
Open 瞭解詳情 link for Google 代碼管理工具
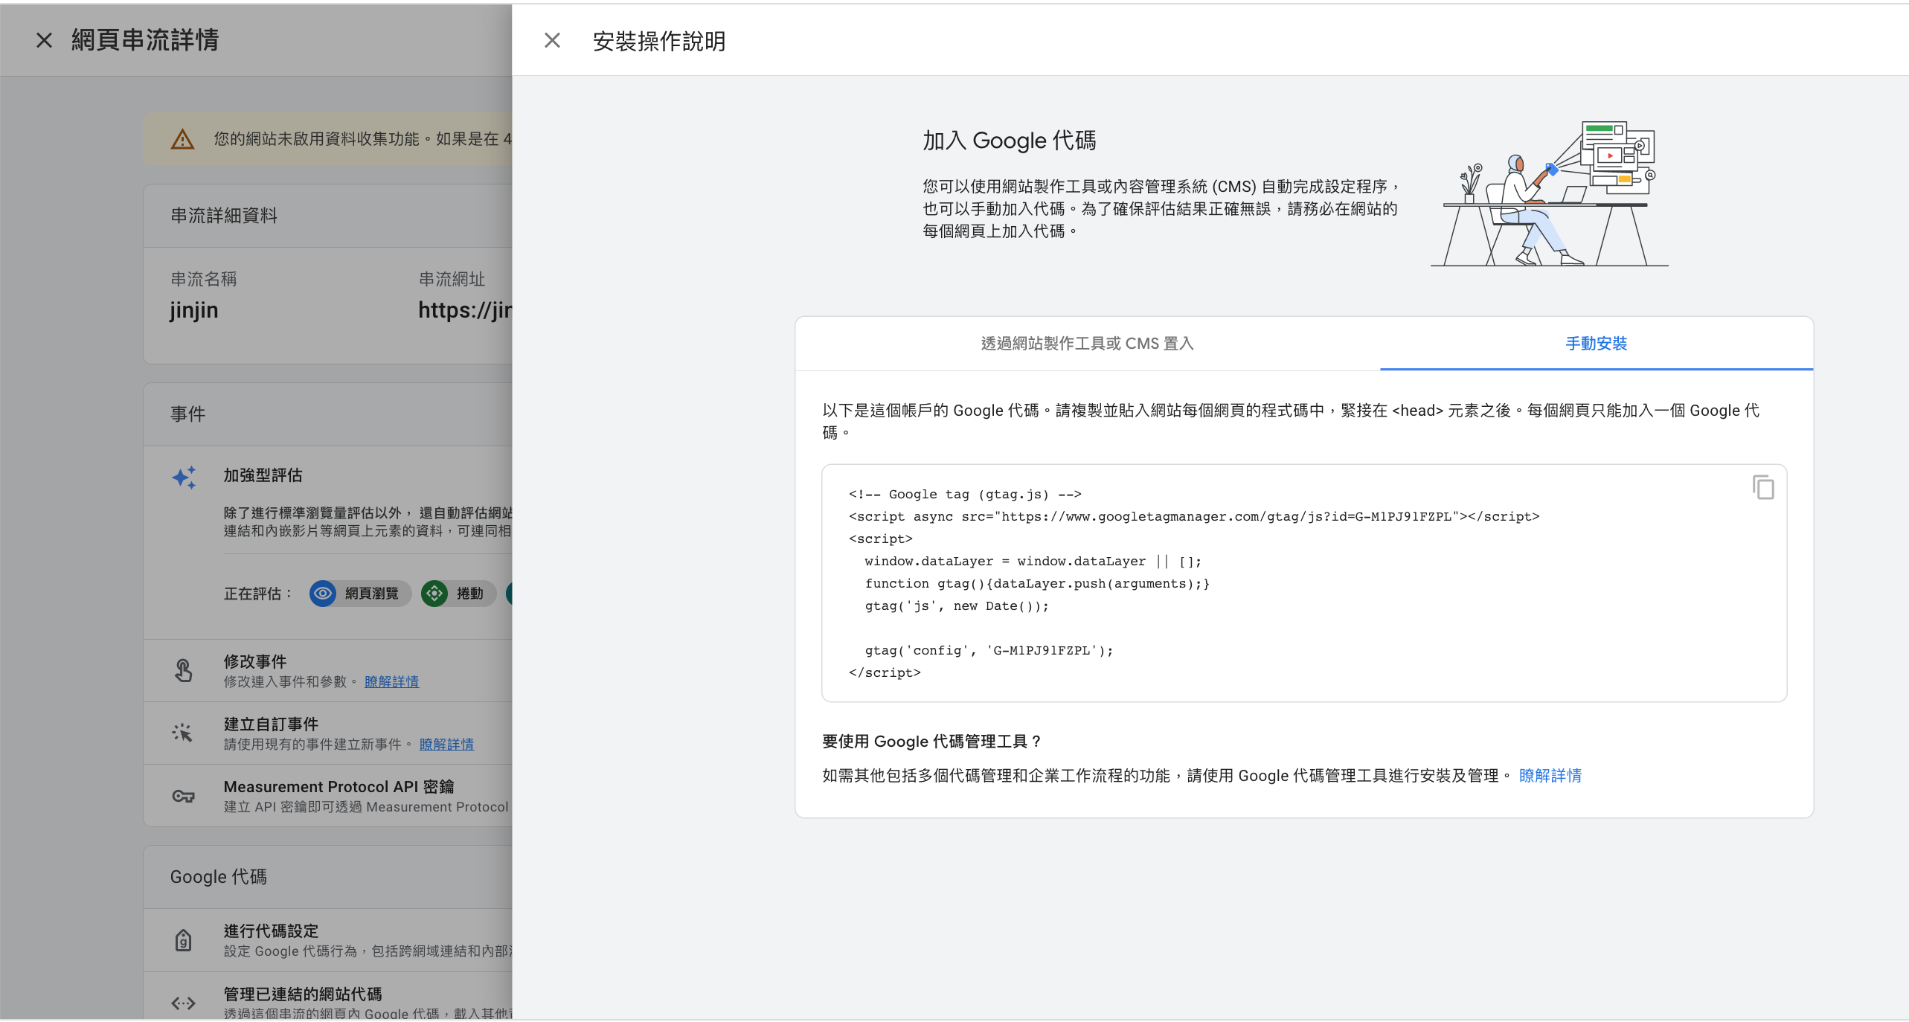tap(1550, 776)
